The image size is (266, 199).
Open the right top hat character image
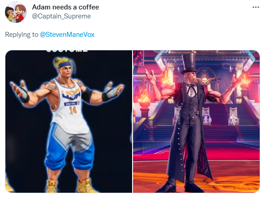point(196,121)
